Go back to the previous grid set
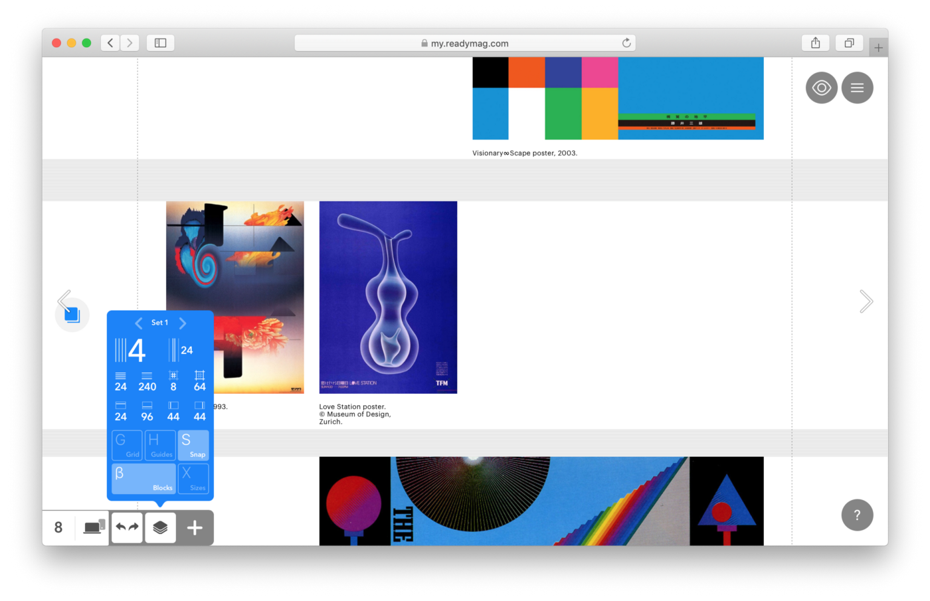The width and height of the screenshot is (930, 601). point(138,323)
